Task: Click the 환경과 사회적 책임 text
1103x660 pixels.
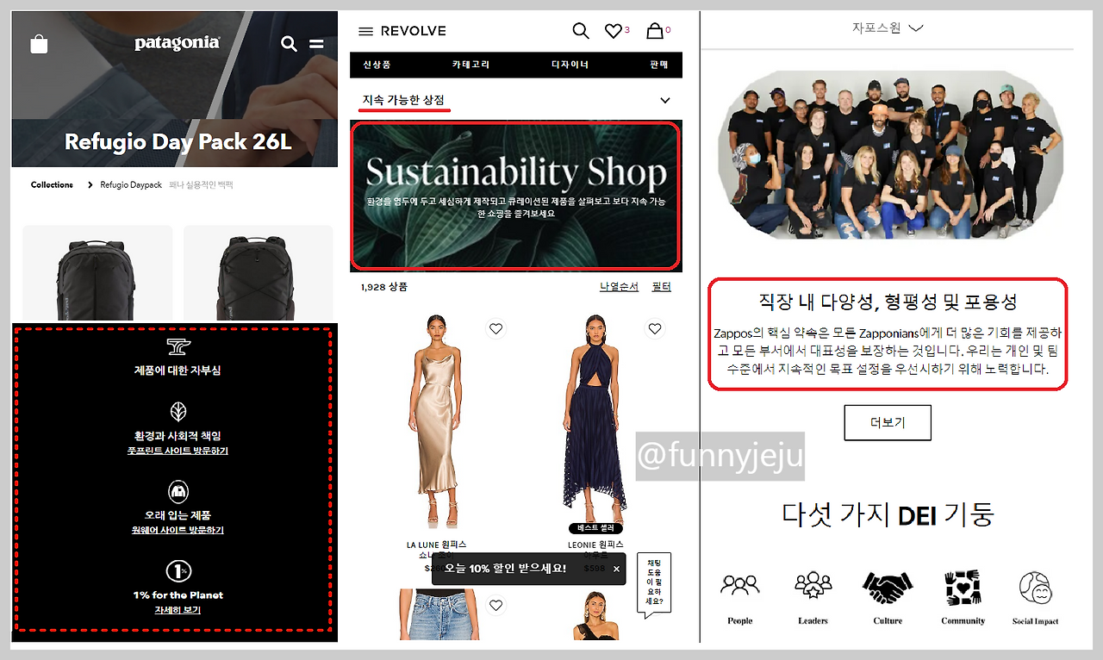Action: point(178,436)
